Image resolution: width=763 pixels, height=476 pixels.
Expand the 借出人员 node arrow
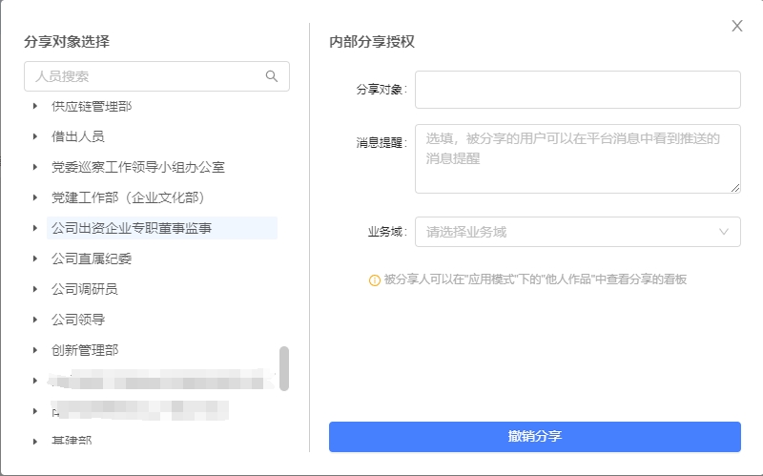[x=35, y=136]
